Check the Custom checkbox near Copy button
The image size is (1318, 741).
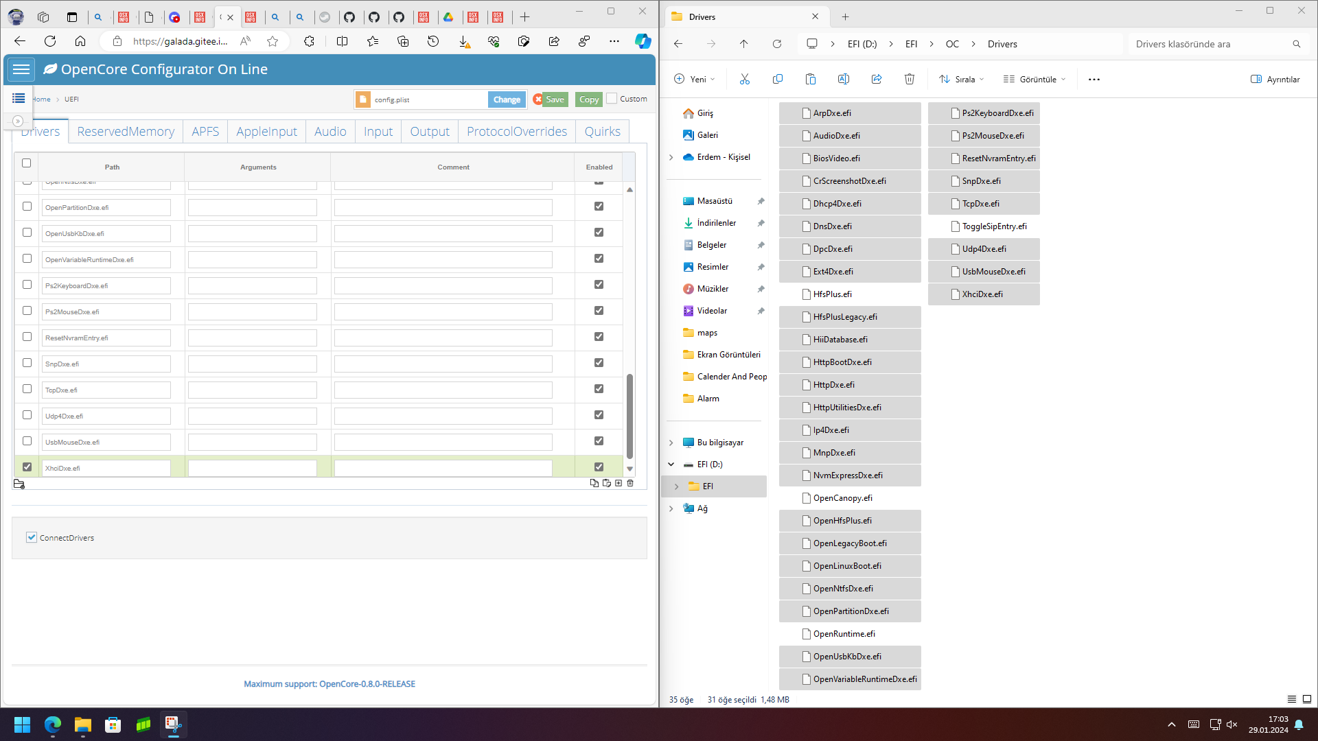click(x=612, y=99)
